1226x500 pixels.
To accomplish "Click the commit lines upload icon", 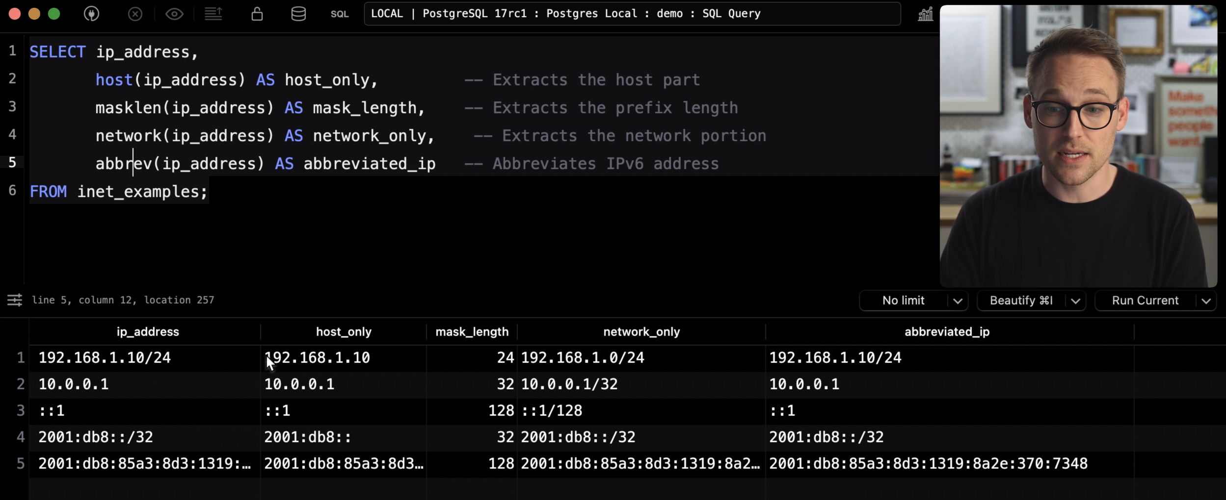I will pos(213,14).
